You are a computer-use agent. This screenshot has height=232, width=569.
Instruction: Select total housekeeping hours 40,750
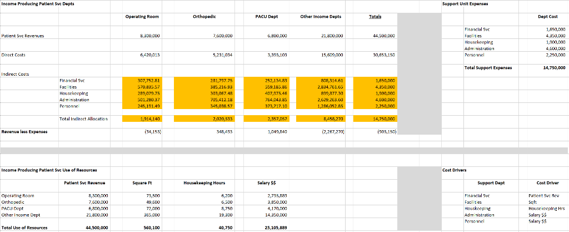(x=225, y=228)
